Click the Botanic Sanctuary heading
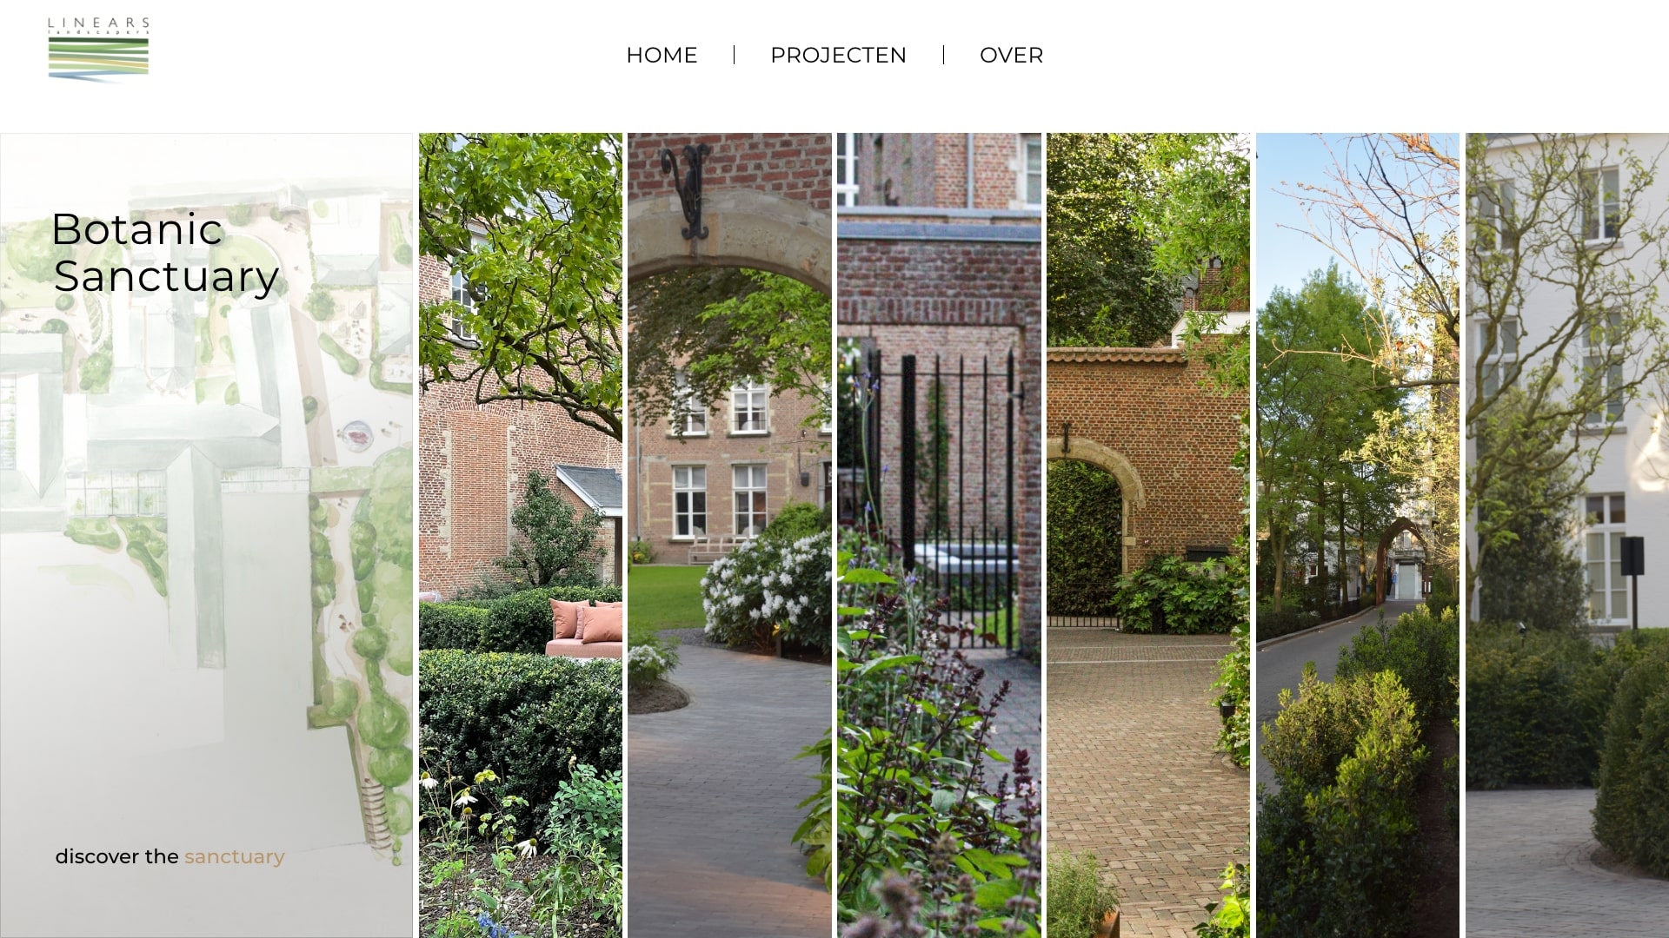 click(165, 253)
